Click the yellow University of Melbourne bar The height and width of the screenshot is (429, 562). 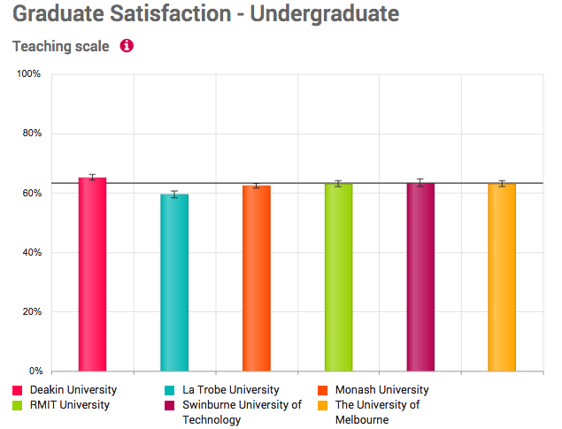click(502, 277)
